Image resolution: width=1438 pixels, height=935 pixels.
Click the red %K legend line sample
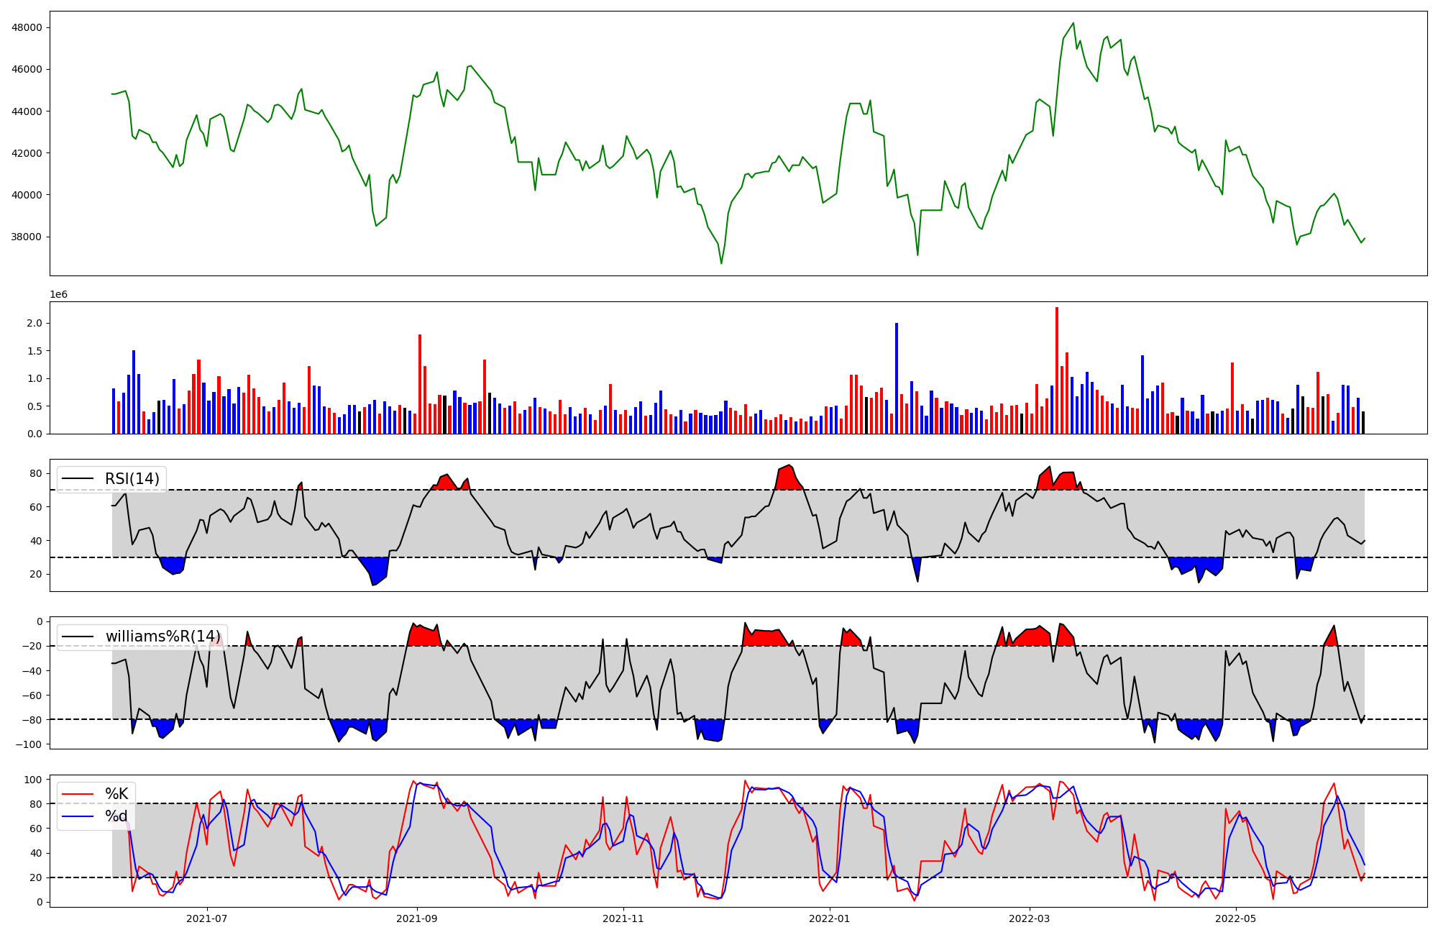pyautogui.click(x=78, y=794)
